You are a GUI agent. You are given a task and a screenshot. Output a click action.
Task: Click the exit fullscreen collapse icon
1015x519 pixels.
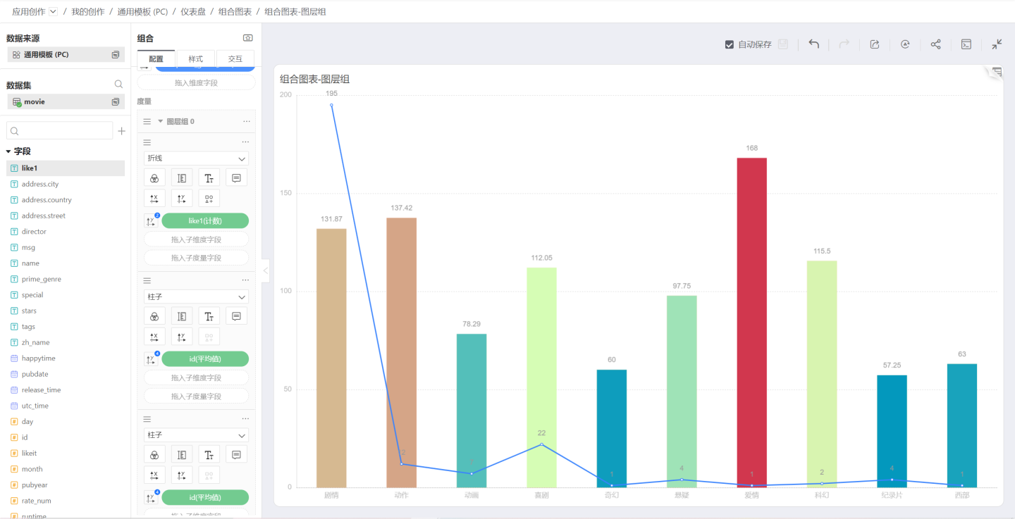[997, 44]
